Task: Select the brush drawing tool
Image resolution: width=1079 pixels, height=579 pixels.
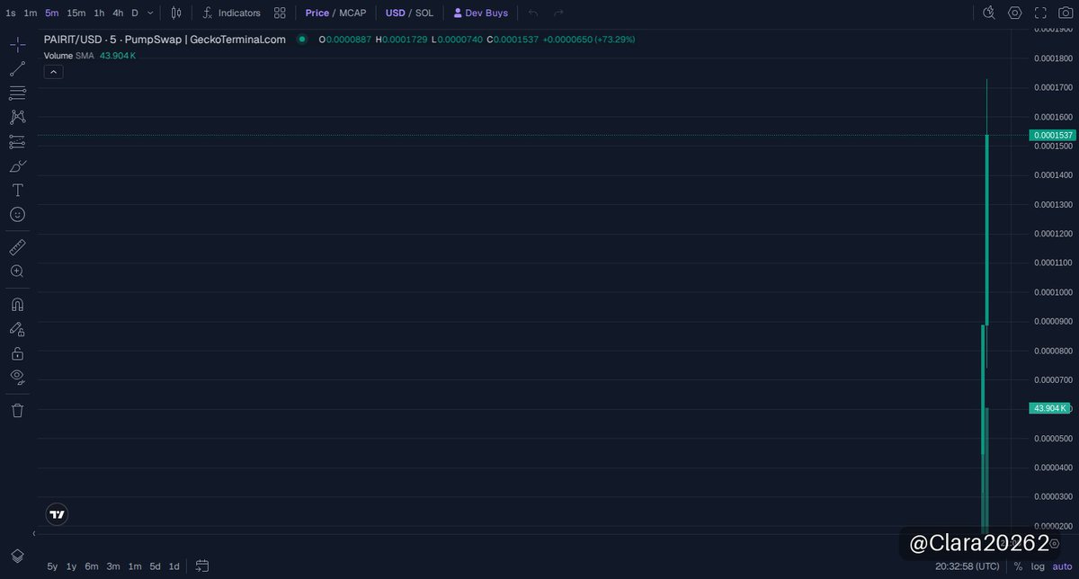Action: [17, 165]
